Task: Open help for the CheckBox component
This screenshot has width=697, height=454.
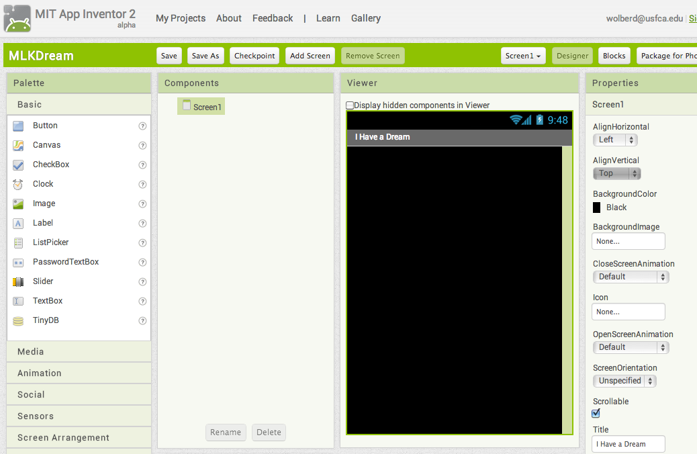Action: [x=142, y=165]
